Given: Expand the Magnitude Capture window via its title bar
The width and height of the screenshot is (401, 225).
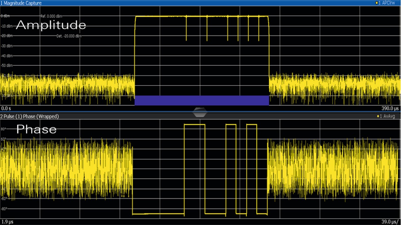Looking at the screenshot, I should click(22, 3).
